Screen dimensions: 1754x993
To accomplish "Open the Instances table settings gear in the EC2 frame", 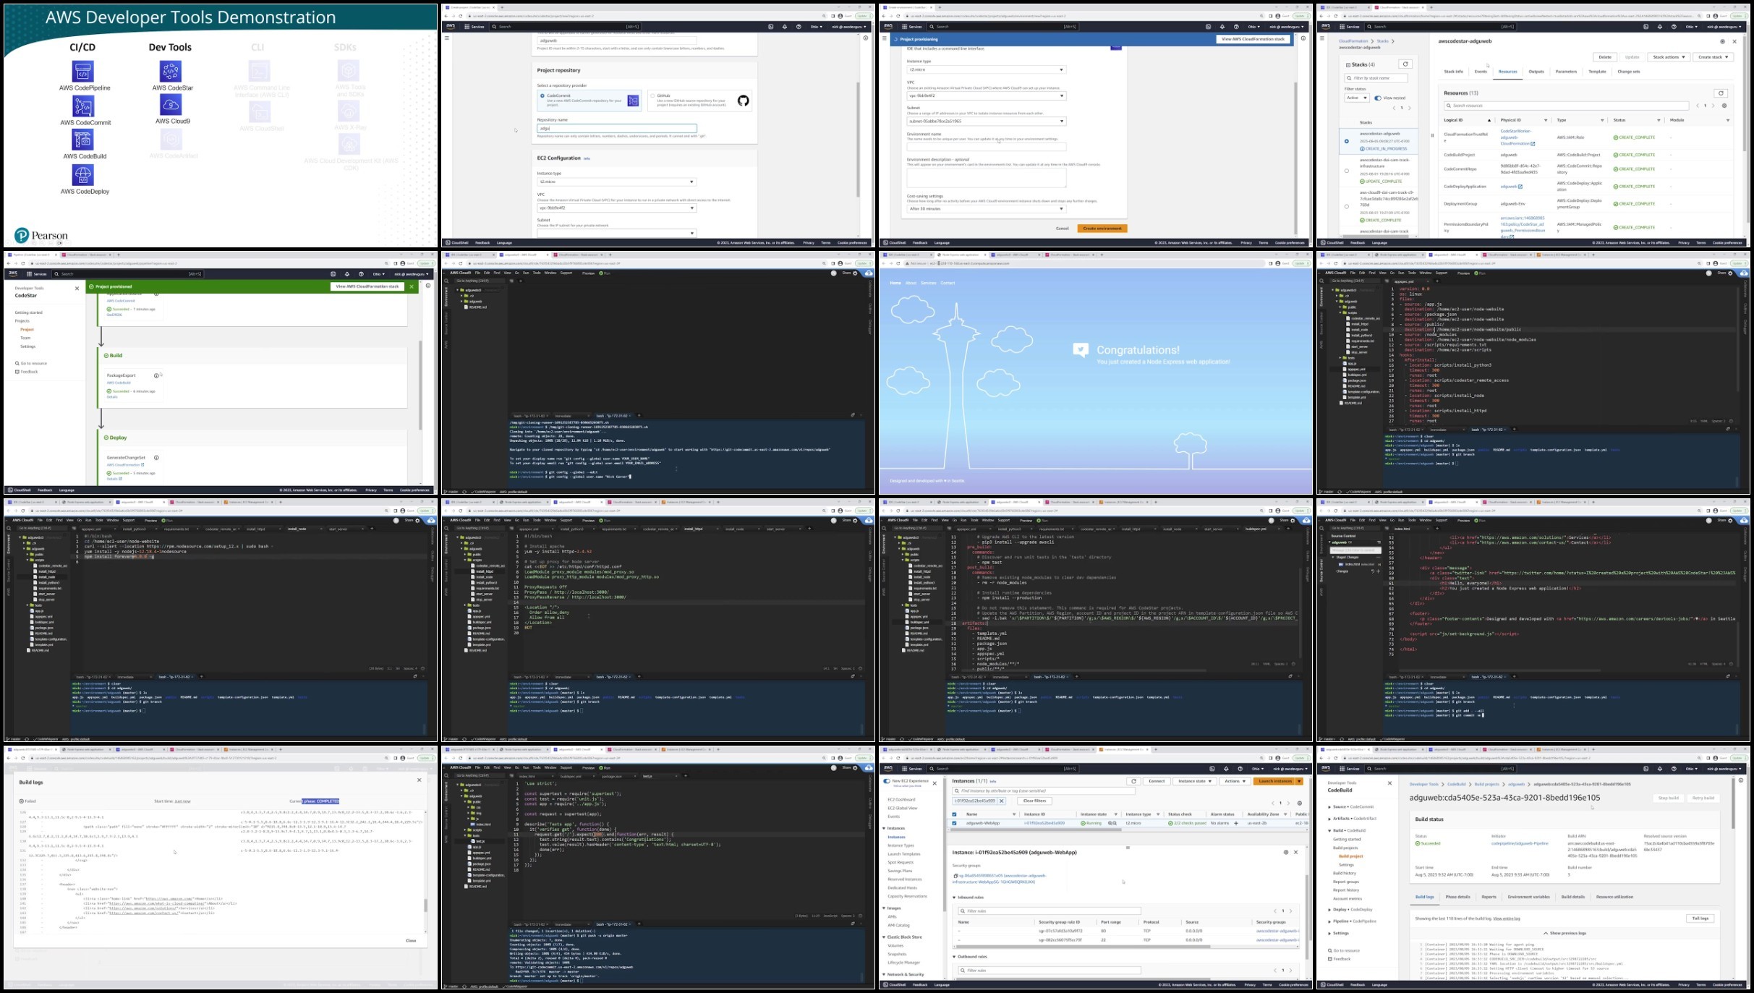I will coord(1300,804).
